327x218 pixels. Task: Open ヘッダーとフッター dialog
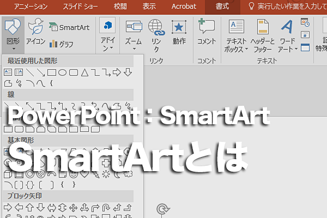tap(263, 36)
